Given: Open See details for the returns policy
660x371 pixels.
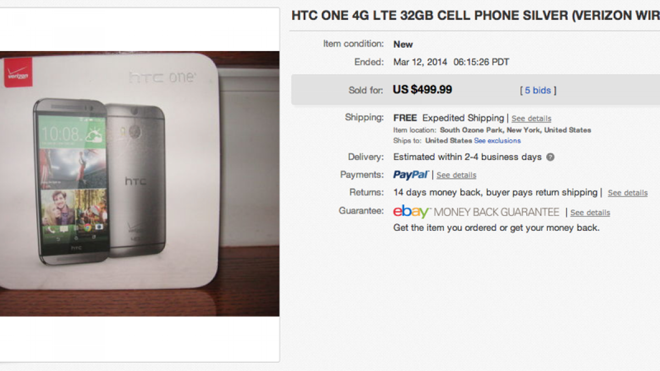Looking at the screenshot, I should (628, 193).
